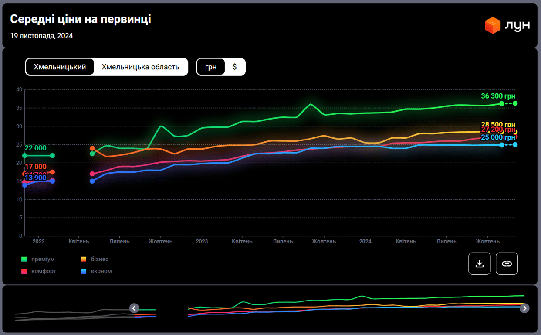Select the Хмельницький city tab
The height and width of the screenshot is (335, 541).
tap(60, 67)
